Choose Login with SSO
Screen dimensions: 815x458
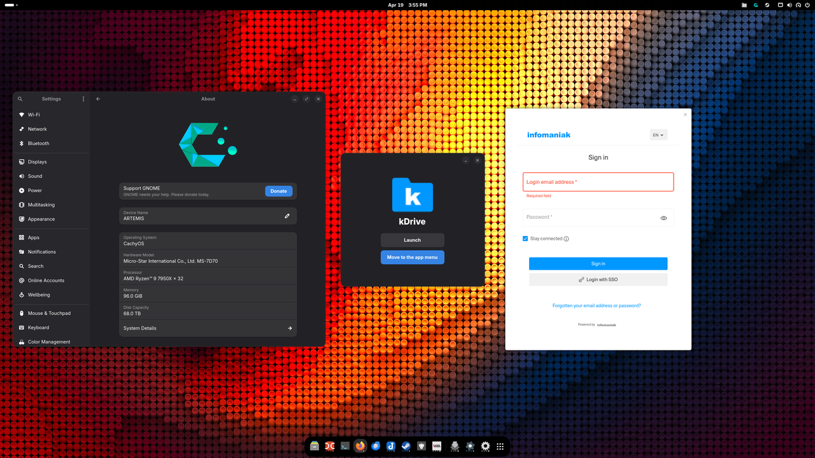click(x=598, y=279)
